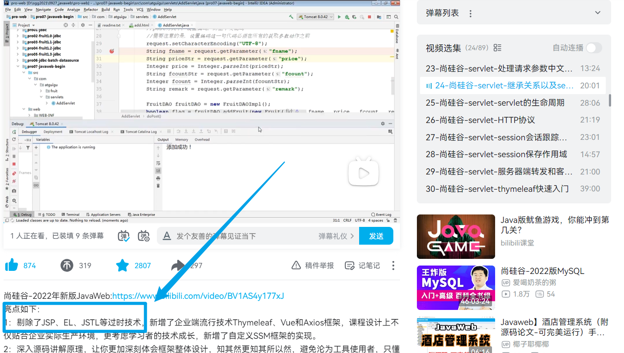Viewport: 624px width, 353px height.
Task: Click the breakpoint marker on line 30
Action: coord(112,51)
